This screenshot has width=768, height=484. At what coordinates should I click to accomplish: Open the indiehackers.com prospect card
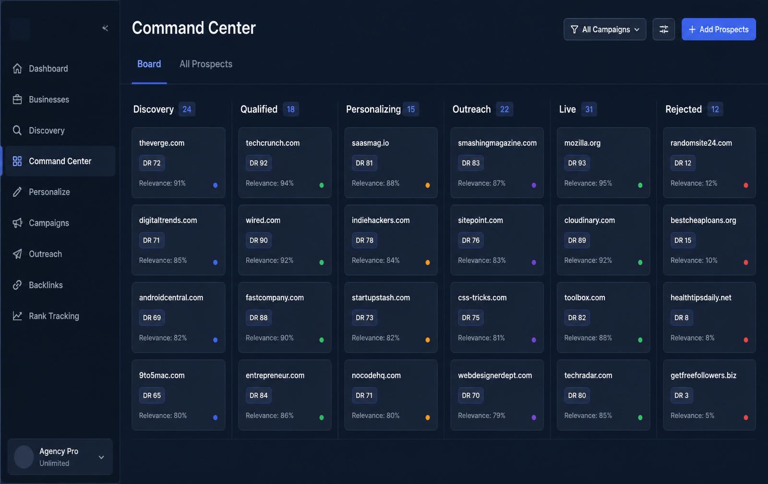[x=391, y=240]
